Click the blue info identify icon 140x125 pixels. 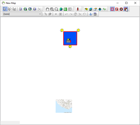click(x=90, y=14)
